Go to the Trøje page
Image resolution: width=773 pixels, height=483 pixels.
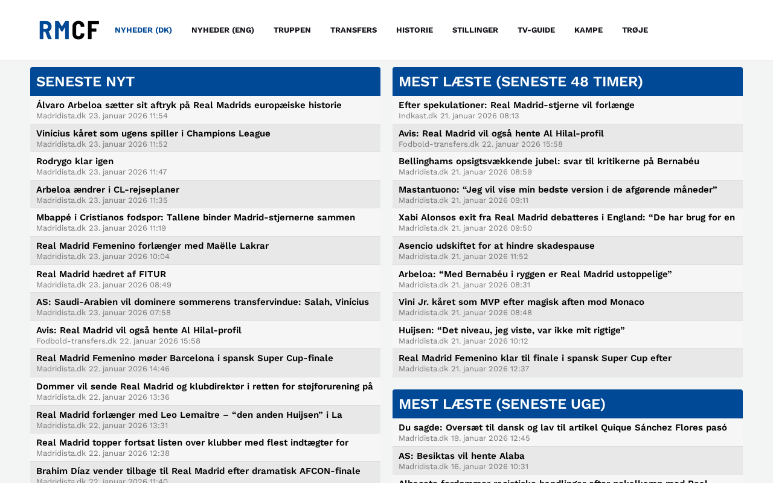point(635,30)
